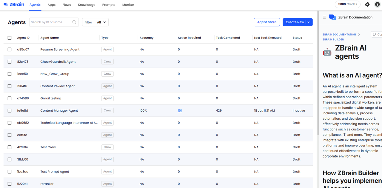Focus the Search by ID or Name field
The image size is (382, 188).
(51, 22)
